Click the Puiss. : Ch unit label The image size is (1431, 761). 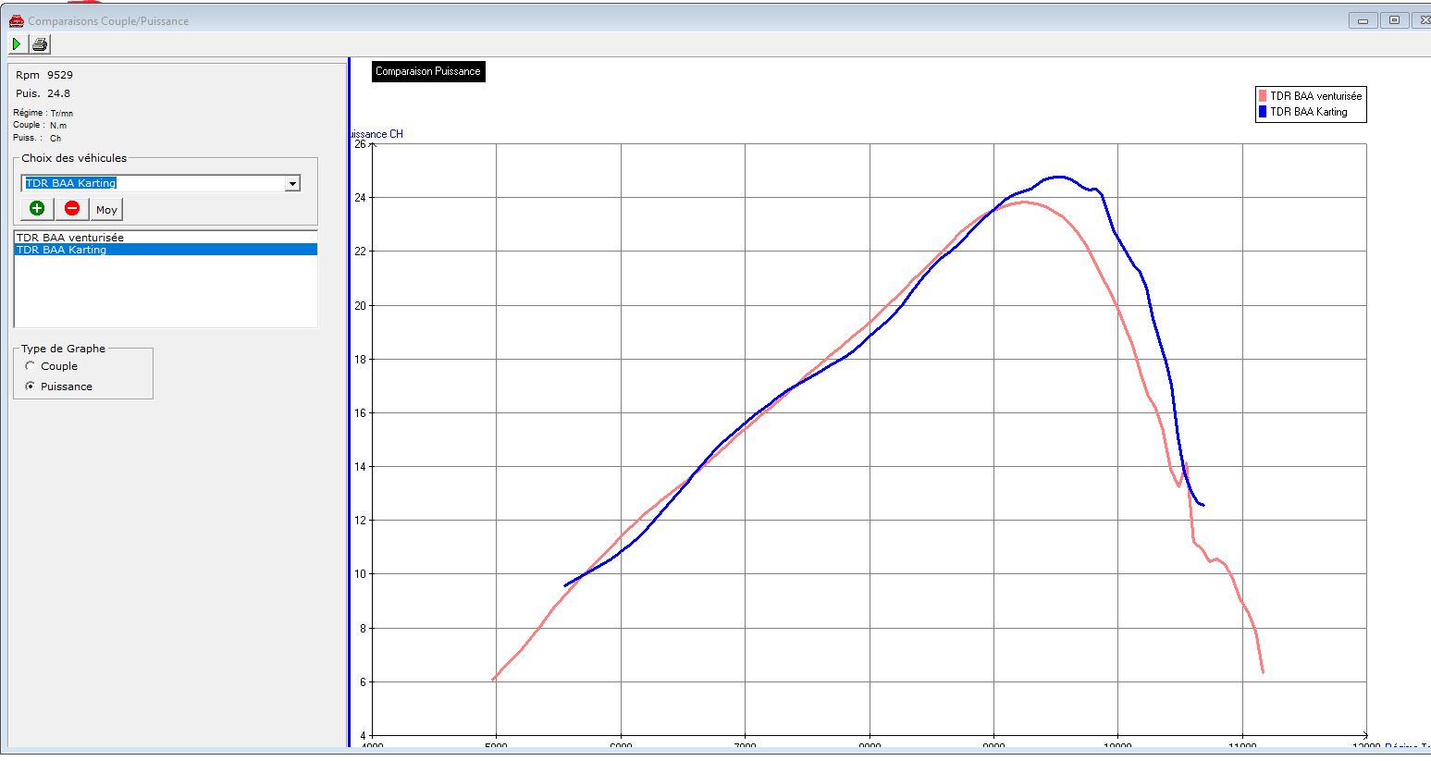click(37, 138)
